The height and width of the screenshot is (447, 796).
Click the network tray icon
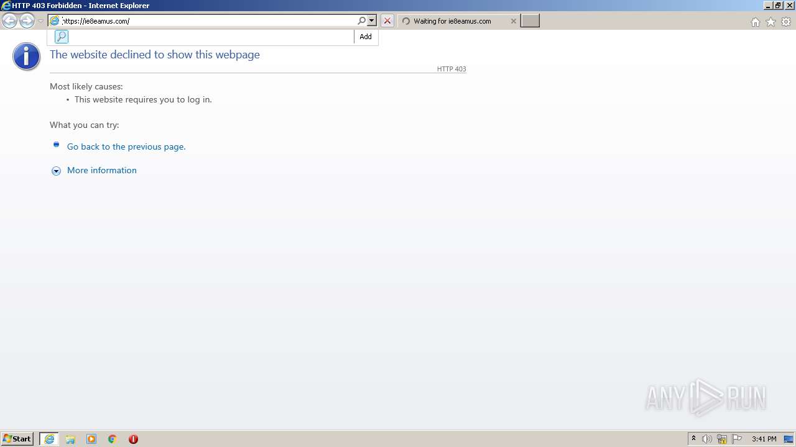[x=722, y=439]
